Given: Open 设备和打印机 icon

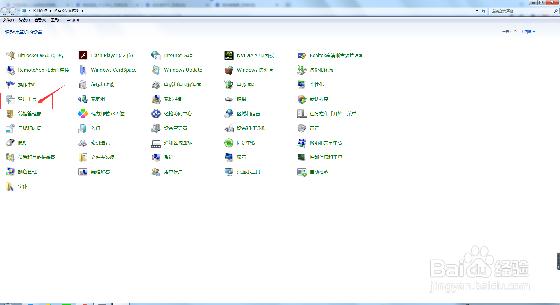Looking at the screenshot, I should (x=229, y=128).
